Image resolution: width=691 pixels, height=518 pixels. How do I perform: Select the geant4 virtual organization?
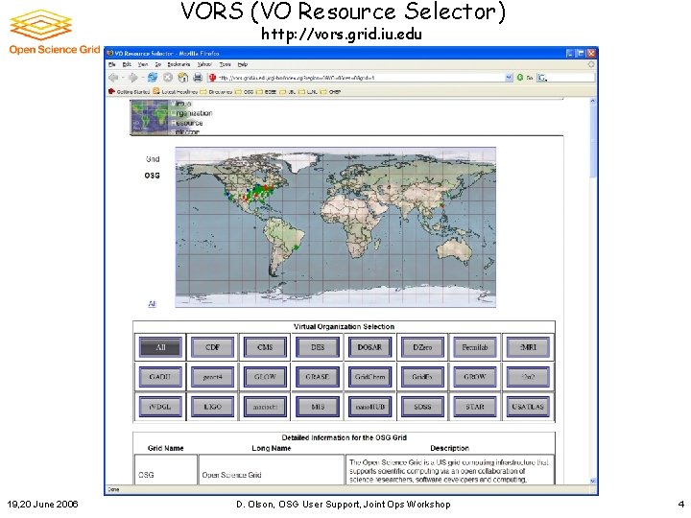tap(212, 377)
